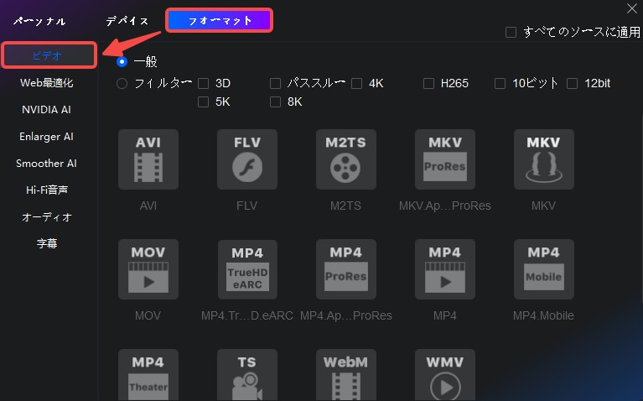
Task: Open the Web最適化 category
Action: (47, 83)
